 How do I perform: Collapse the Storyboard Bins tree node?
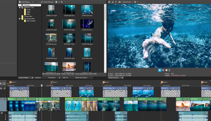pyautogui.click(x=20, y=19)
